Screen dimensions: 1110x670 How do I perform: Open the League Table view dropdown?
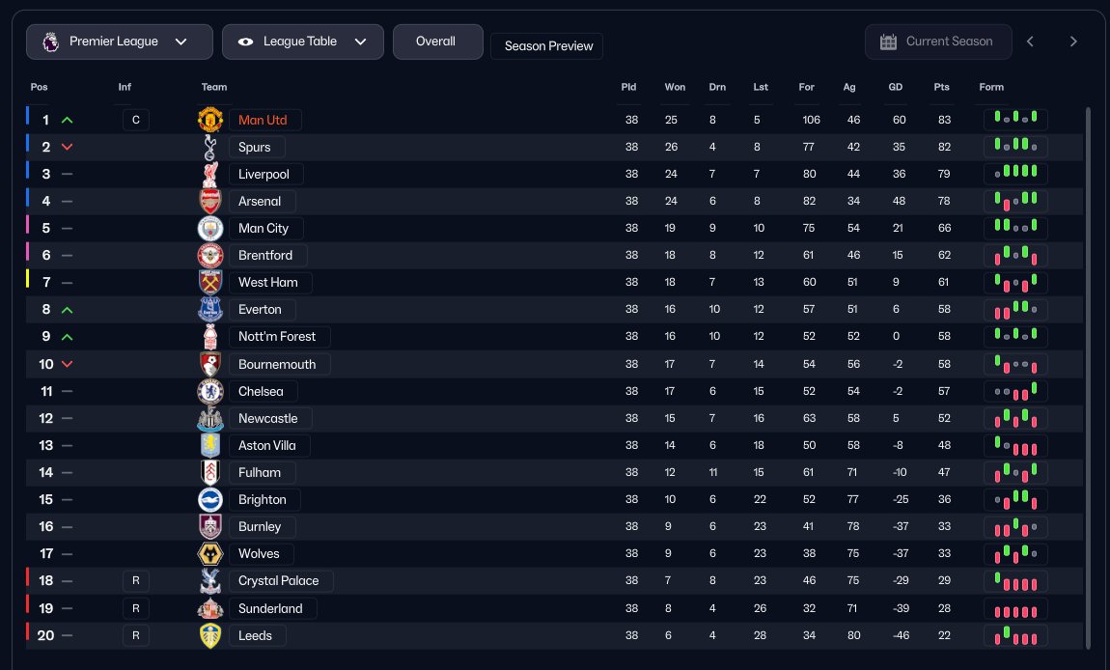click(303, 42)
